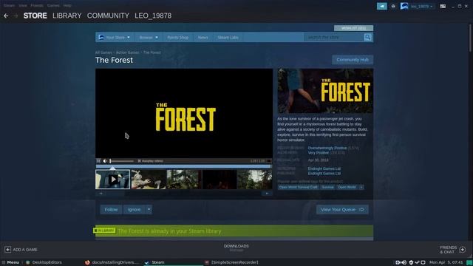The image size is (473, 266).
Task: Select the Open World Survival Craft tag
Action: click(x=298, y=187)
